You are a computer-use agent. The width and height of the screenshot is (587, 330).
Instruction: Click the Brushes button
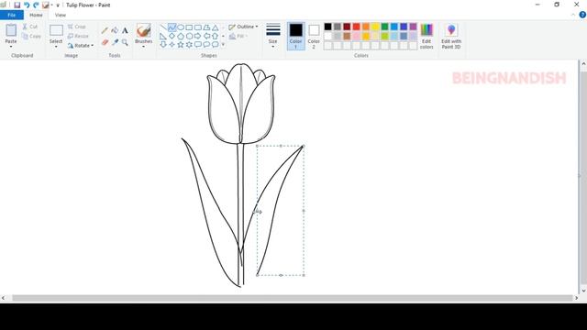(x=144, y=34)
